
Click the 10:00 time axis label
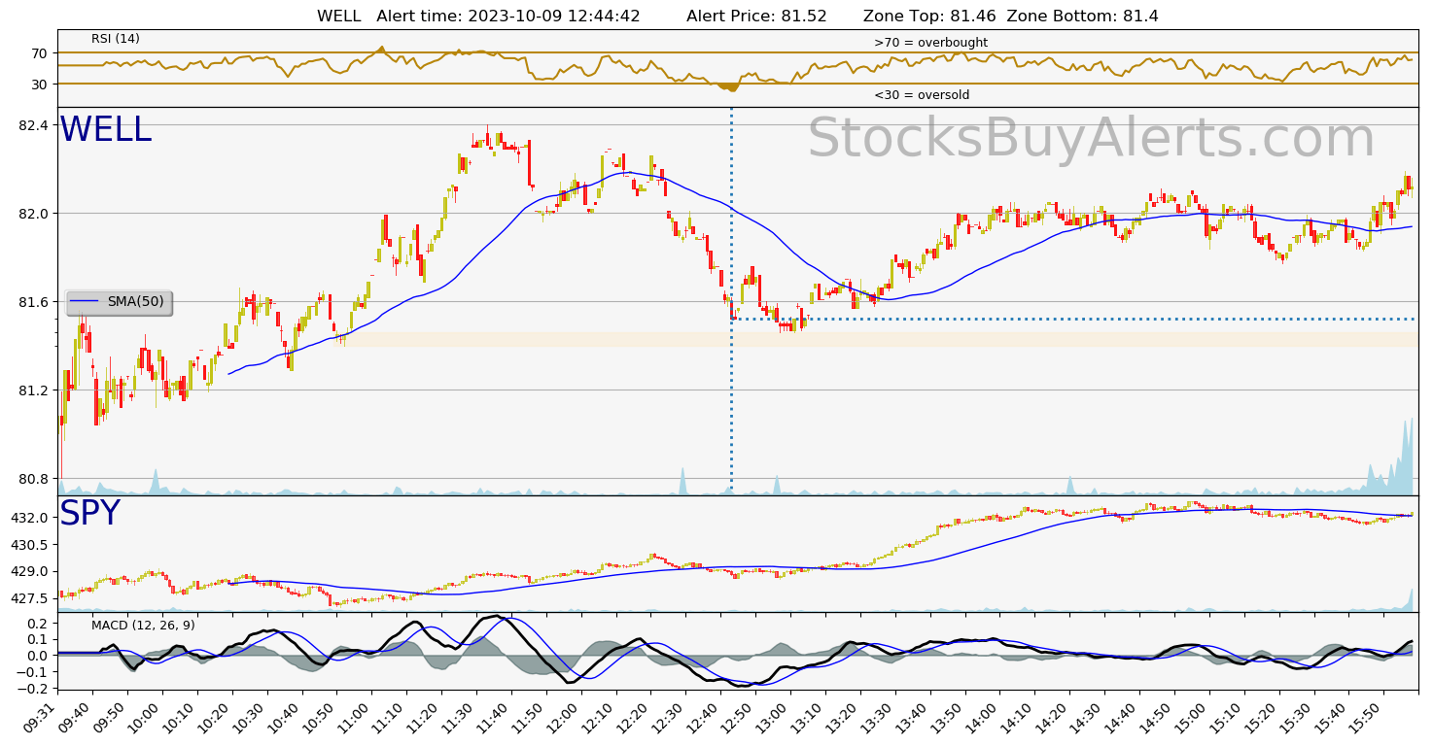(146, 718)
